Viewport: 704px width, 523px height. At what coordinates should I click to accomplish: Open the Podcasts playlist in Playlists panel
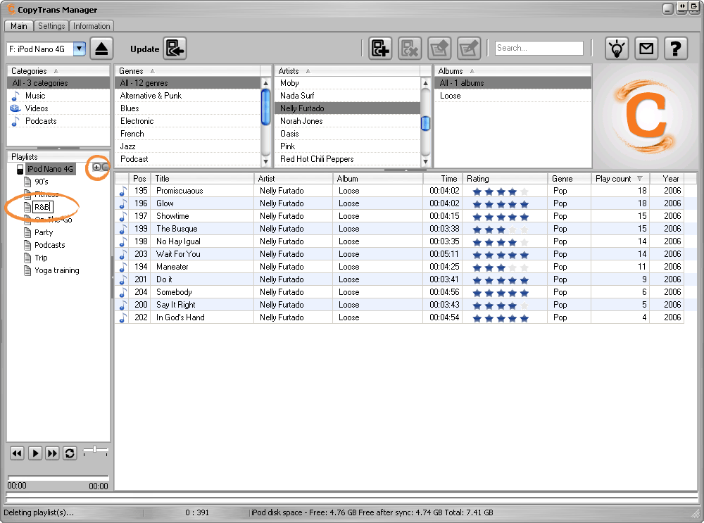(x=50, y=245)
